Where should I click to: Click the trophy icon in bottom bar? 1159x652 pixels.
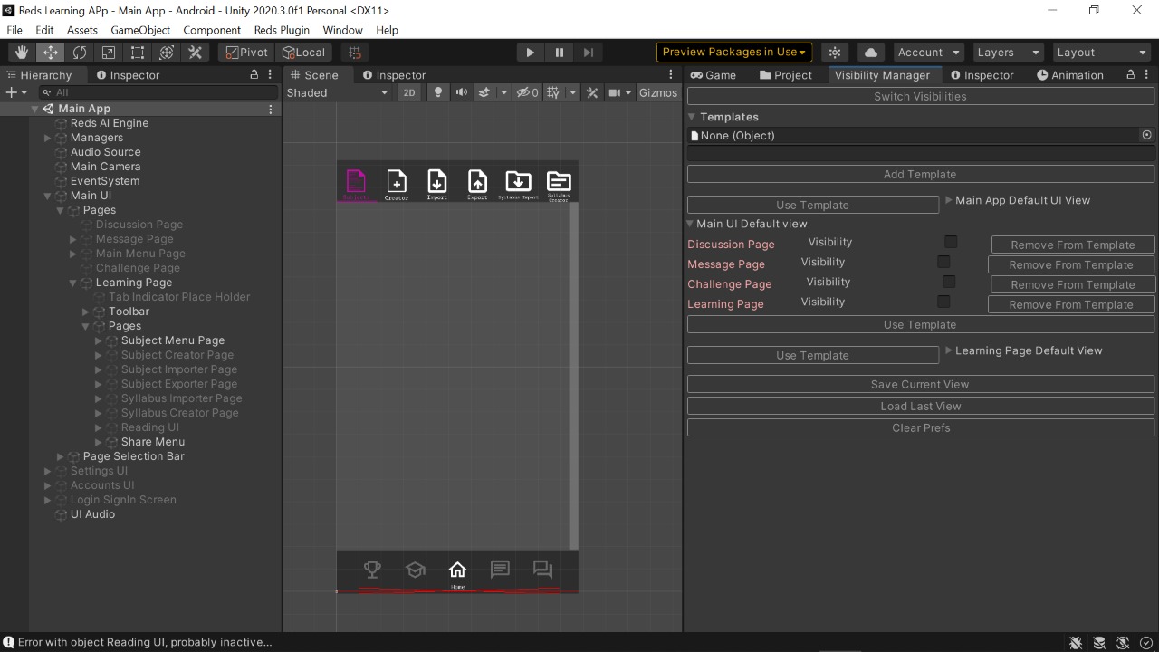pos(372,570)
